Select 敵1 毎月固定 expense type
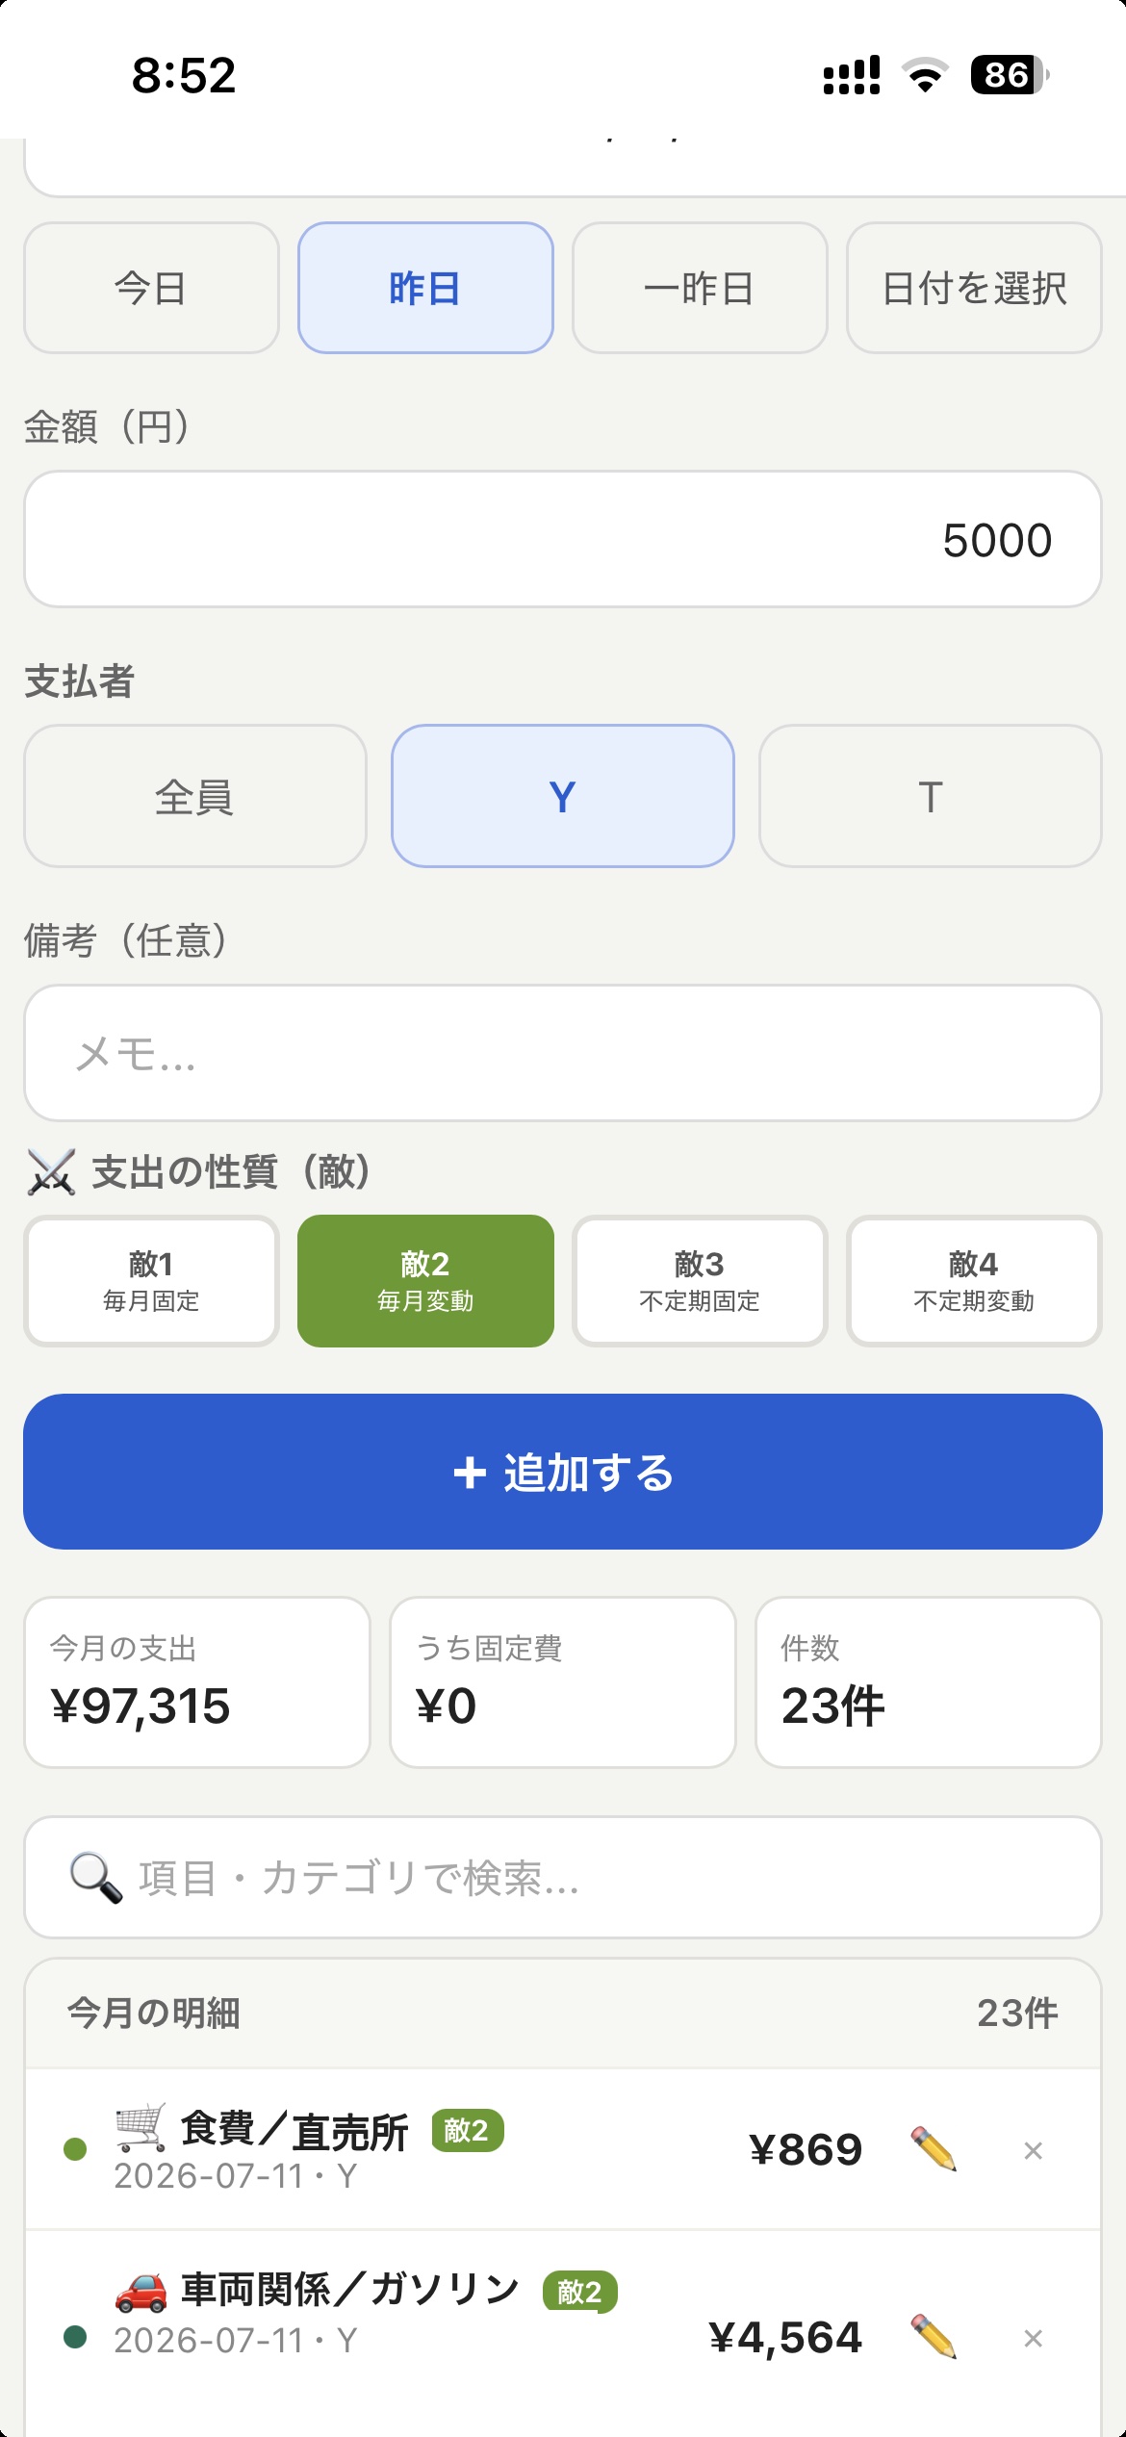Screen dimensions: 1126x2437 [151, 1281]
